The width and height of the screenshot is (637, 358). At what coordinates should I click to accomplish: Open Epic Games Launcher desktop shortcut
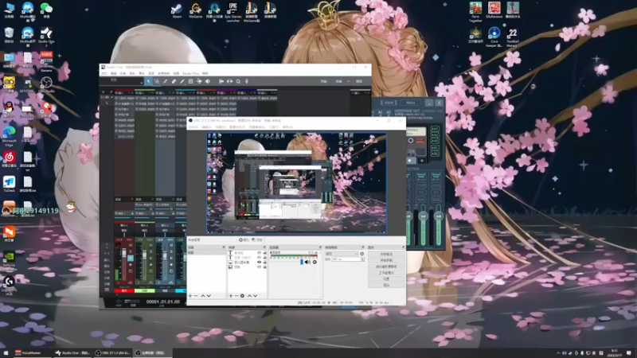(233, 12)
